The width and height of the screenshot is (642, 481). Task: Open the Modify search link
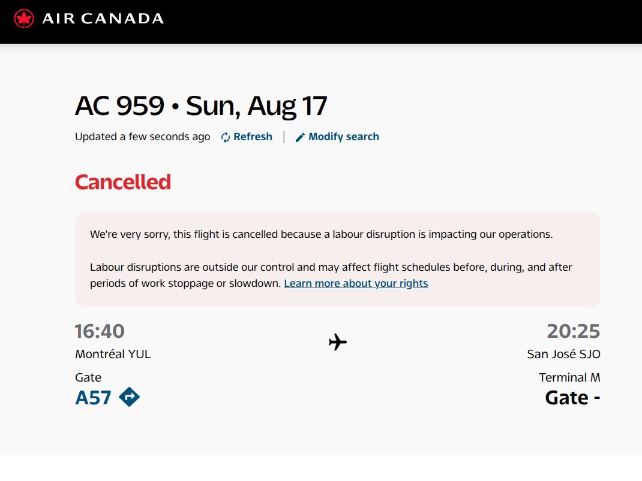pyautogui.click(x=343, y=137)
